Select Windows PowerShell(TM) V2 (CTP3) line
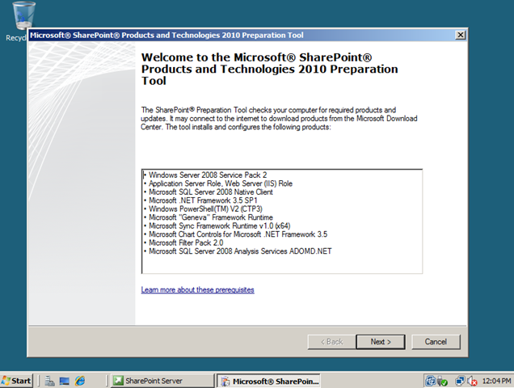514x388 pixels. [x=205, y=209]
